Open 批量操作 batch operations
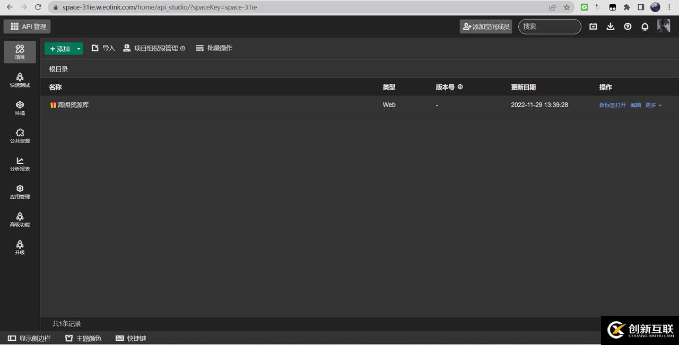The height and width of the screenshot is (345, 679). pyautogui.click(x=214, y=48)
